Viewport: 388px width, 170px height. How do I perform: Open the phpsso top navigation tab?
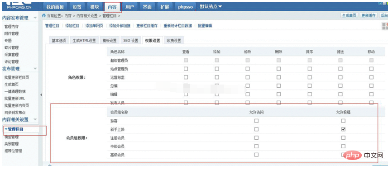tap(185, 7)
